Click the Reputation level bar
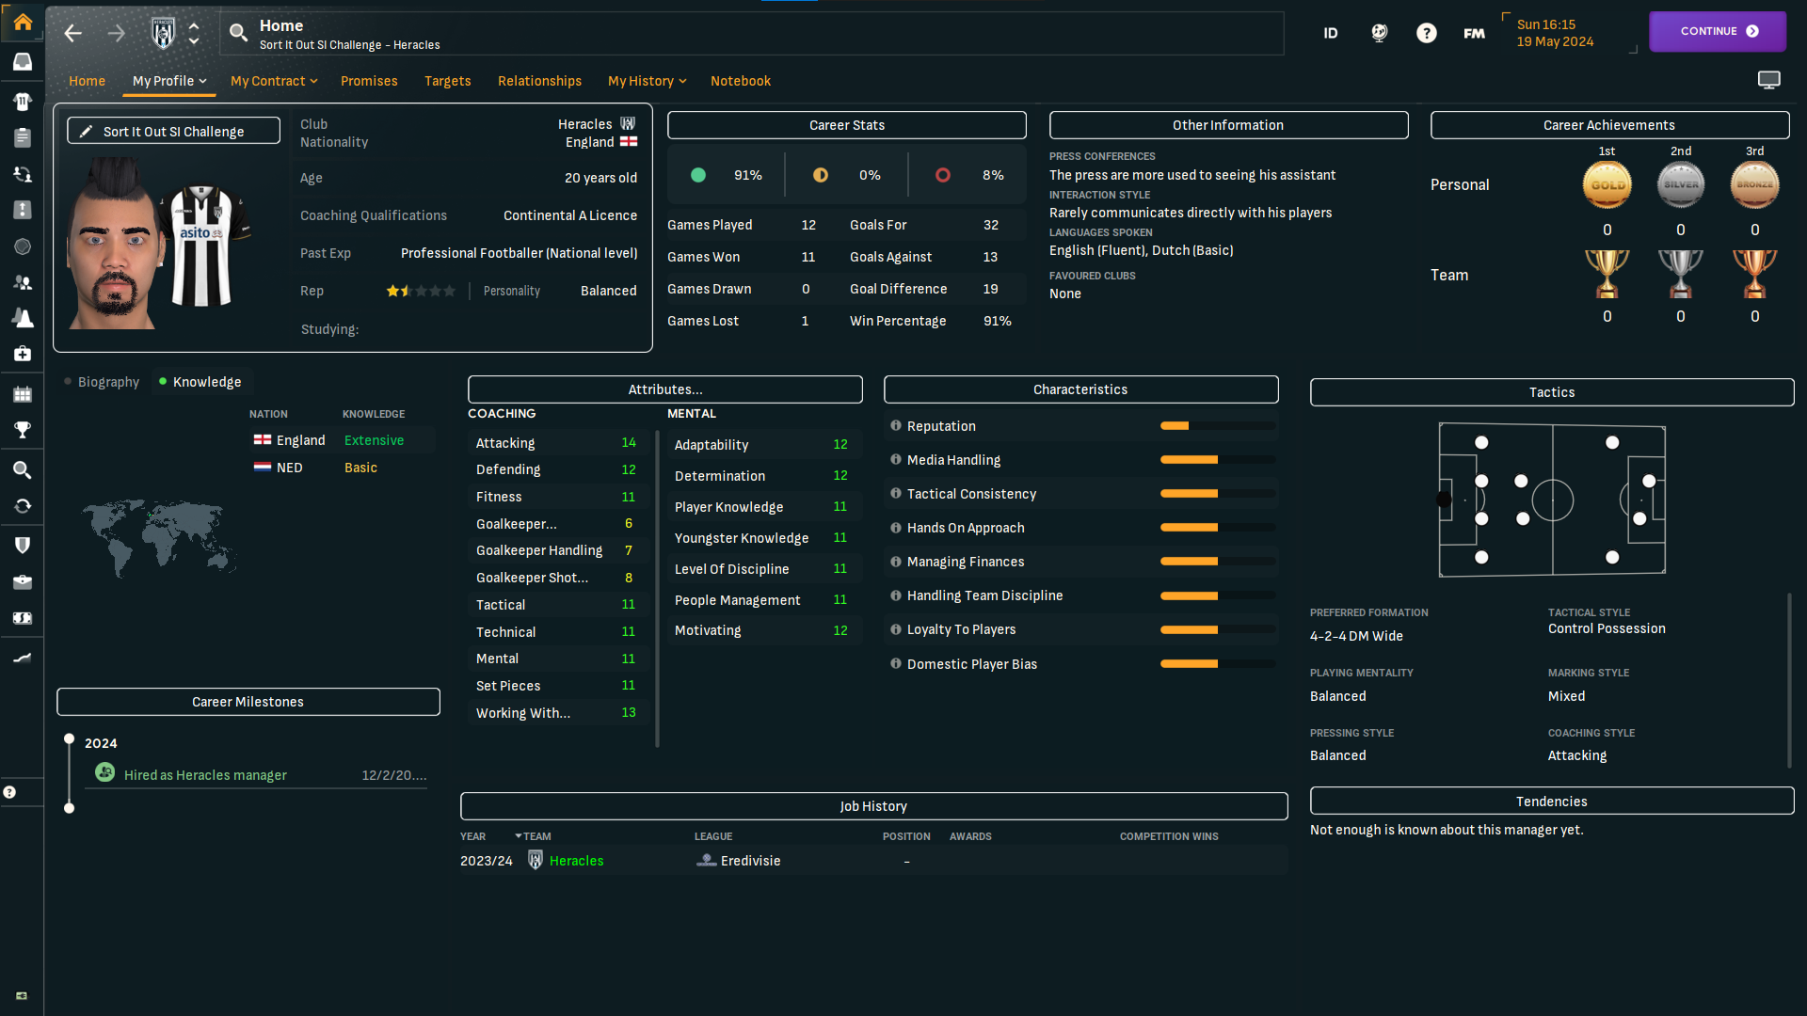 click(1218, 426)
